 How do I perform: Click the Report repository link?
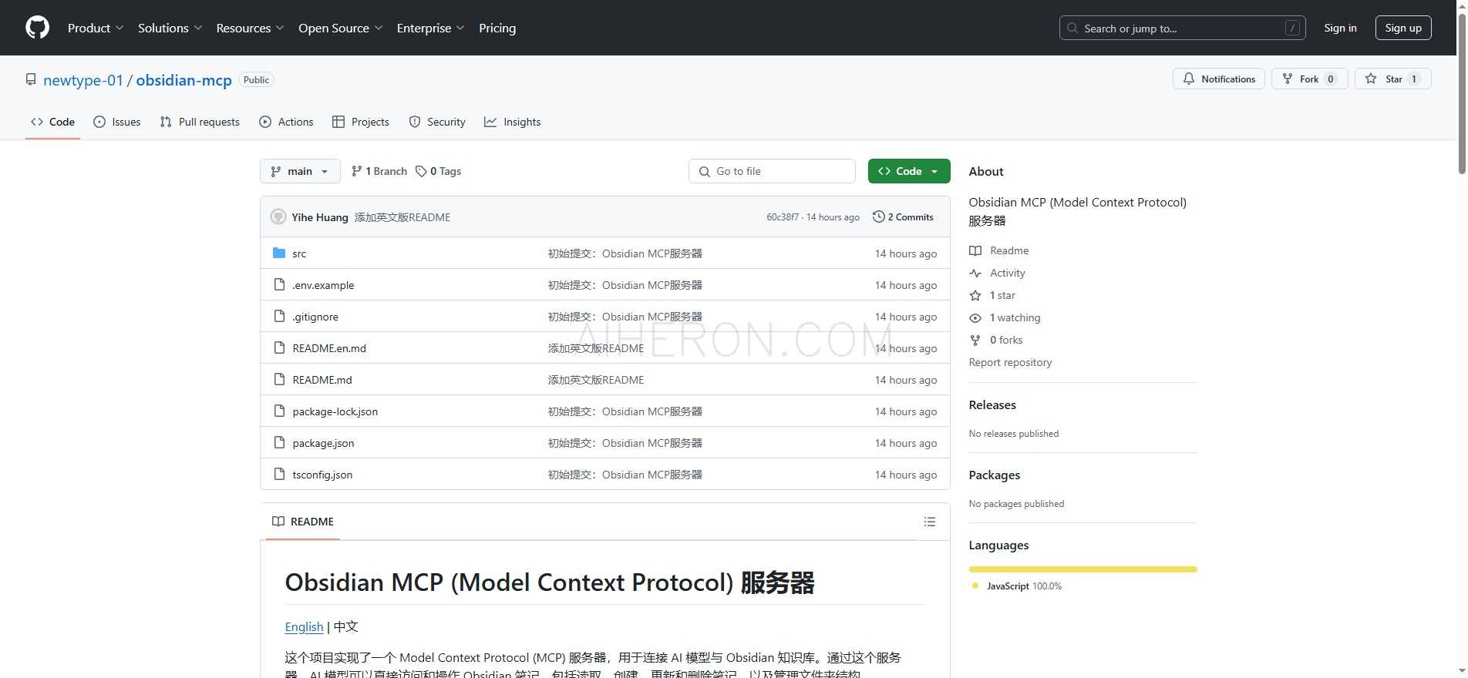tap(1010, 362)
